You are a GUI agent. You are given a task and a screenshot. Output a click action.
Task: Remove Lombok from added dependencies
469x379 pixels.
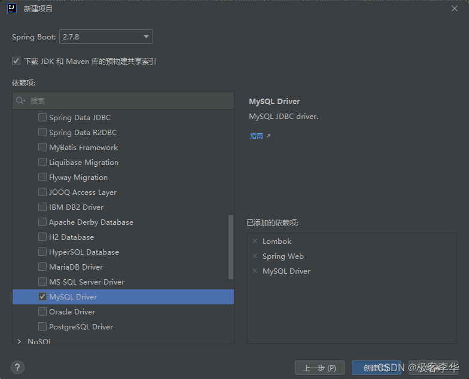(255, 241)
